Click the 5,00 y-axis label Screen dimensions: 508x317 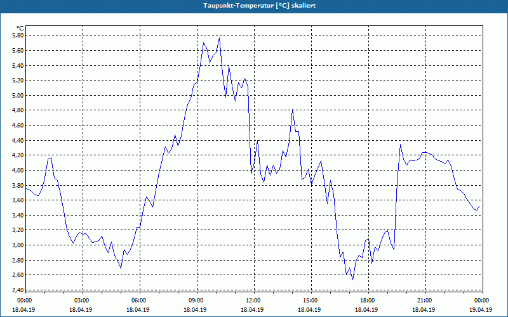click(x=18, y=96)
